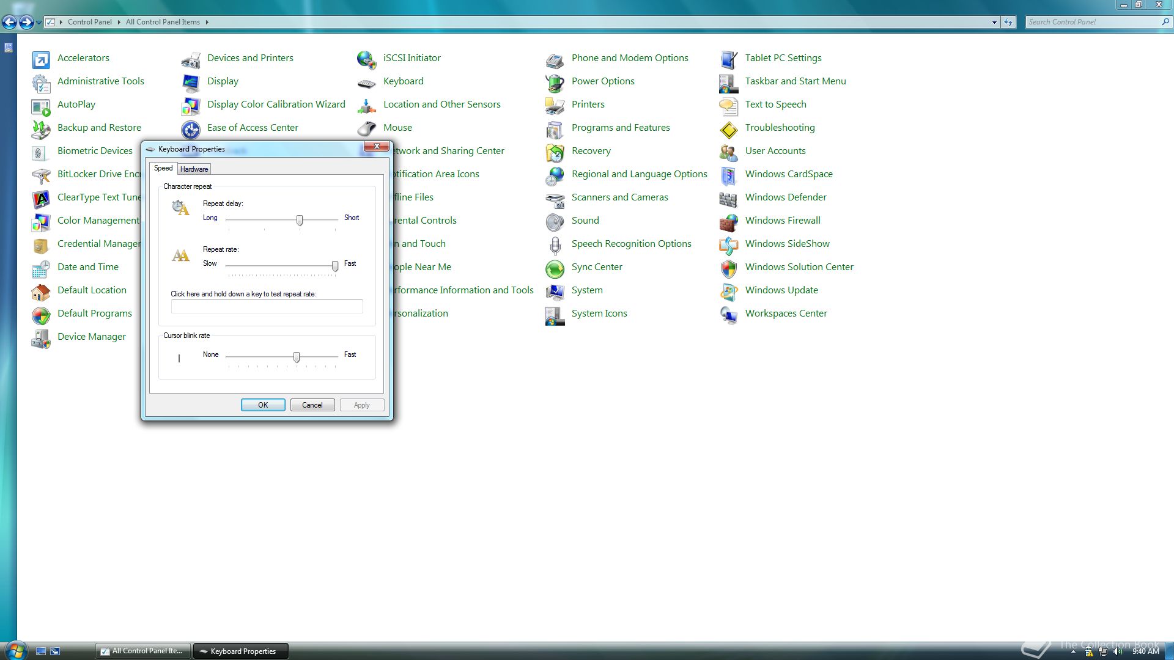
Task: Click OK in Keyboard Properties
Action: (263, 405)
